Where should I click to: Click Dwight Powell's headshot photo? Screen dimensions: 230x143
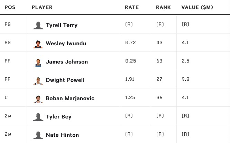(38, 80)
